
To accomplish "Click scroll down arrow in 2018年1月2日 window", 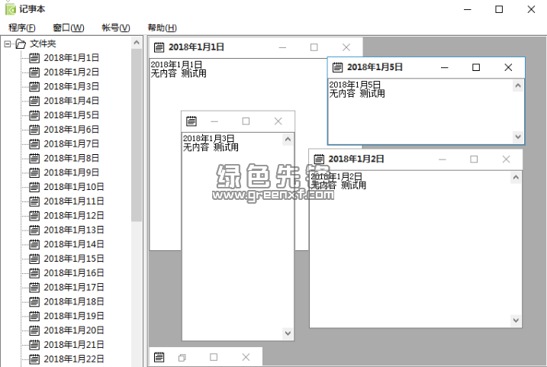I will click(x=516, y=320).
